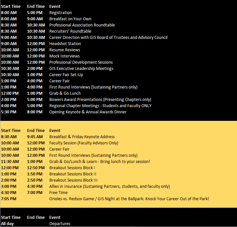Select Breakout Sessions Block III

coord(73,180)
